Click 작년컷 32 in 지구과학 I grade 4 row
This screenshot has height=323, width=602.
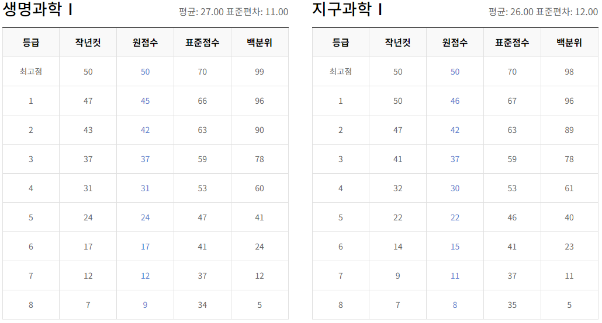[x=398, y=188]
